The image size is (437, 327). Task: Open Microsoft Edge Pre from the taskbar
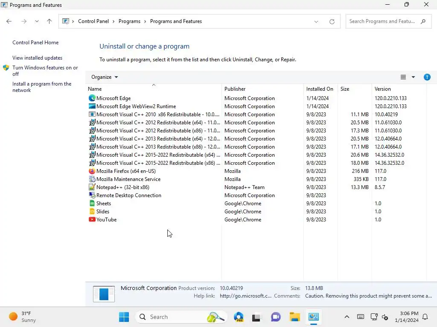pyautogui.click(x=239, y=317)
